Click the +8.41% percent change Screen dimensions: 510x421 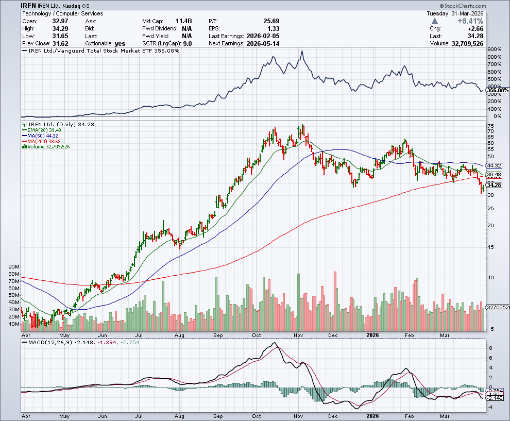point(470,21)
